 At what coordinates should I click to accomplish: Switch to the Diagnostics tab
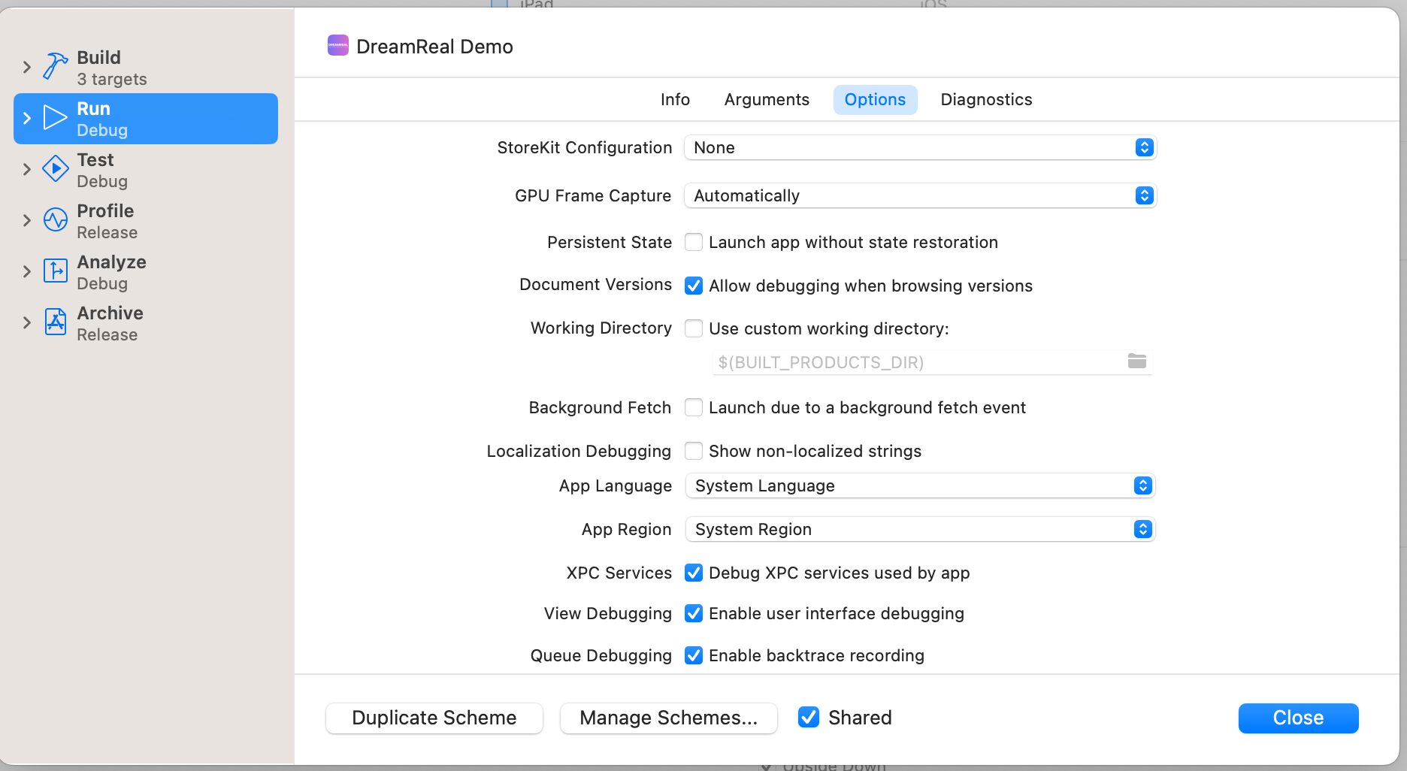click(x=985, y=100)
